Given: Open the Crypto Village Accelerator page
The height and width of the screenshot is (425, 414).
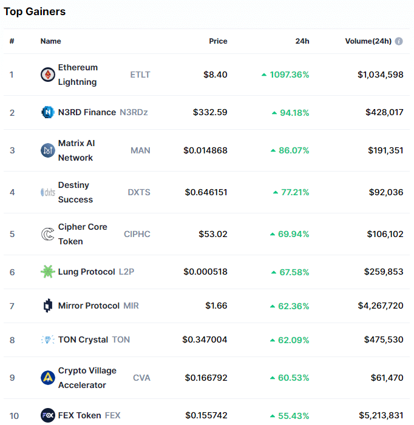Looking at the screenshot, I should [x=87, y=378].
